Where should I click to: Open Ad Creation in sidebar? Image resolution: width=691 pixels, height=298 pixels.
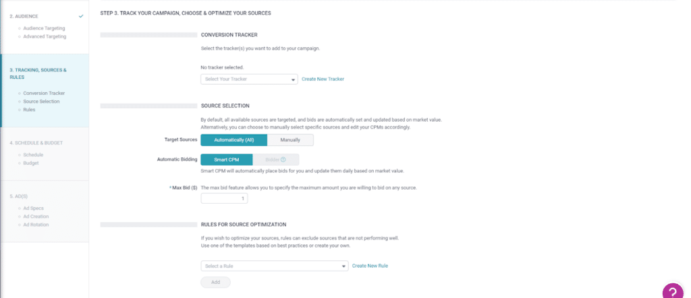36,216
